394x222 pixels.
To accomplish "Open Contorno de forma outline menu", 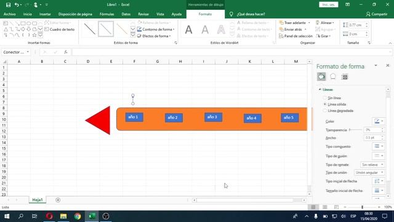I will pyautogui.click(x=156, y=30).
